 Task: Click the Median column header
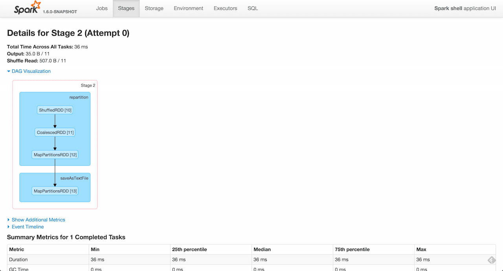click(262, 249)
